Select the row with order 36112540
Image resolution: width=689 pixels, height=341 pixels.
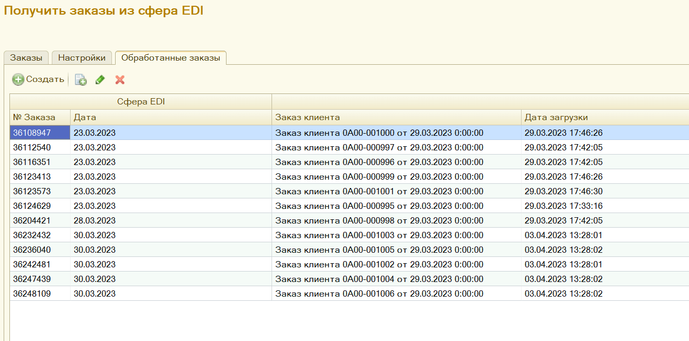32,148
